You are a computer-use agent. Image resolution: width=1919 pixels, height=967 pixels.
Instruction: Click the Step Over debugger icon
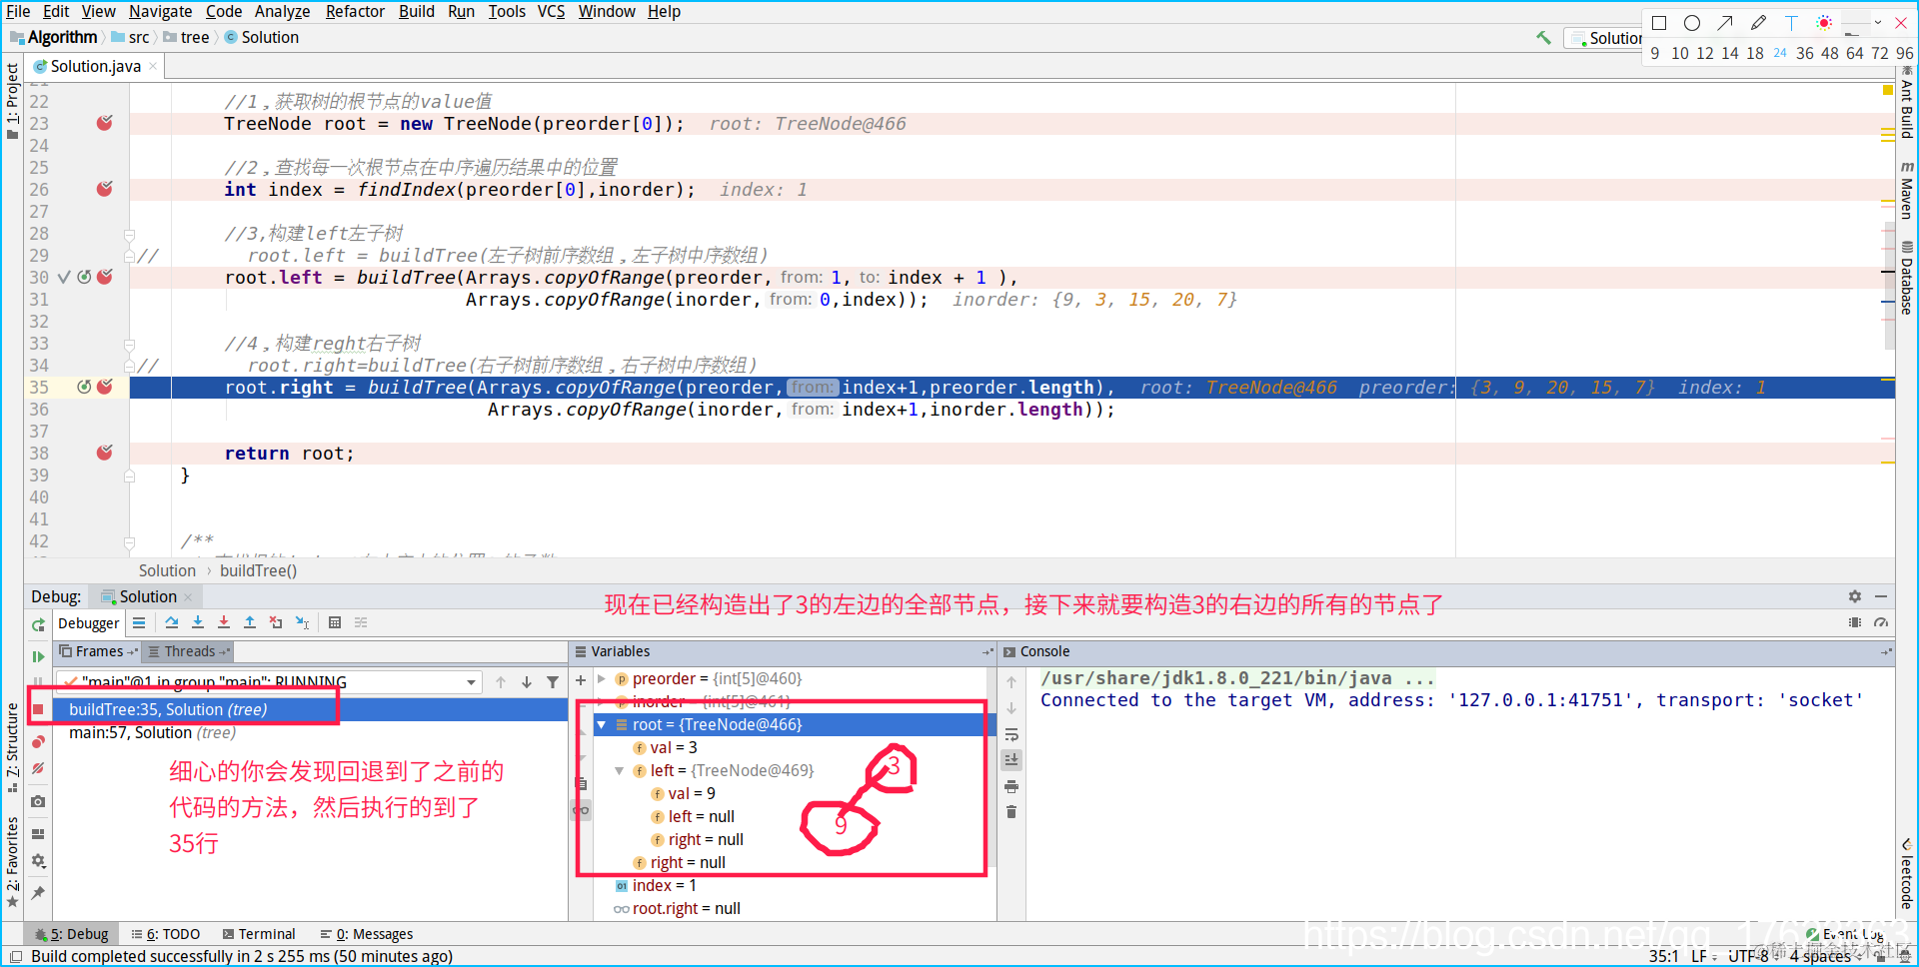(x=172, y=622)
